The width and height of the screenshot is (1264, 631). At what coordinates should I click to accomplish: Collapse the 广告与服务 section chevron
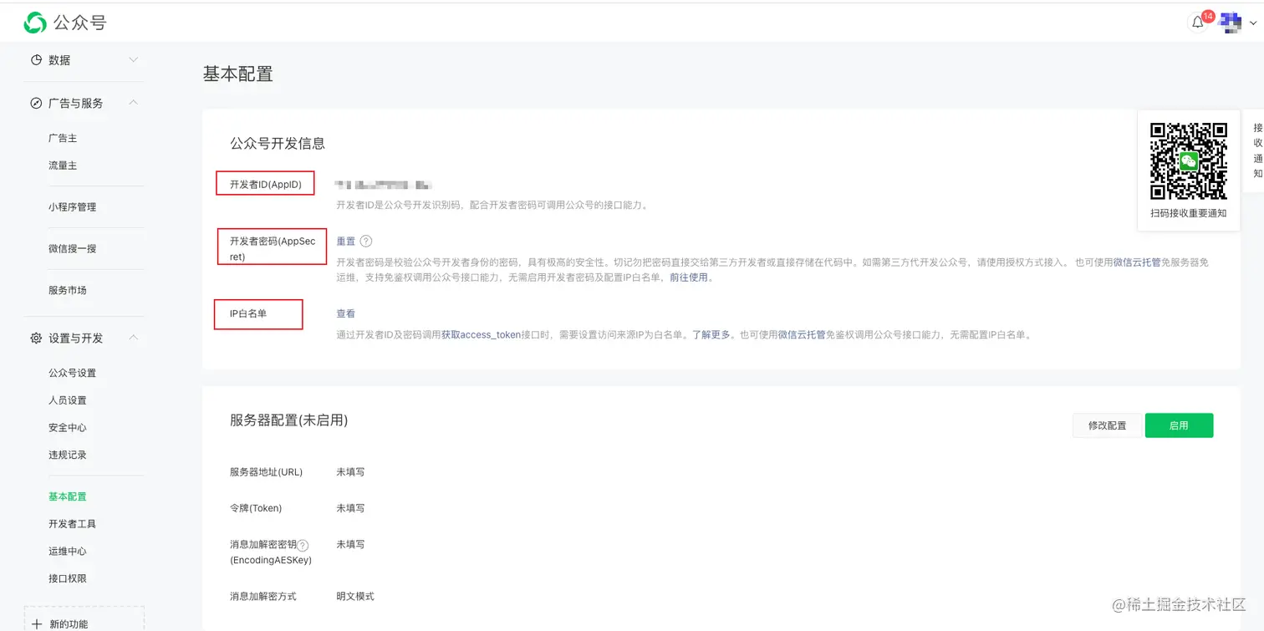(x=133, y=103)
